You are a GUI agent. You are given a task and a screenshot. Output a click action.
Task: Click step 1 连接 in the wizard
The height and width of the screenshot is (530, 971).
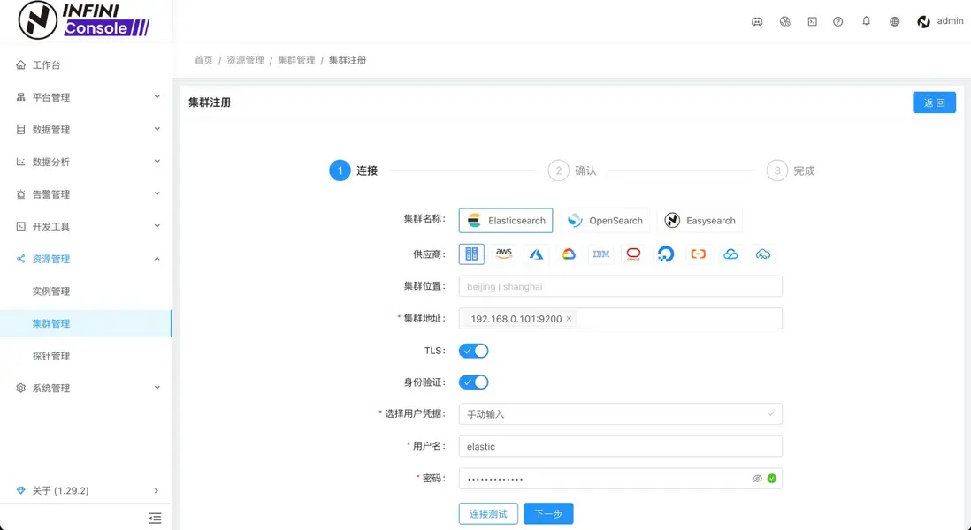(x=354, y=170)
